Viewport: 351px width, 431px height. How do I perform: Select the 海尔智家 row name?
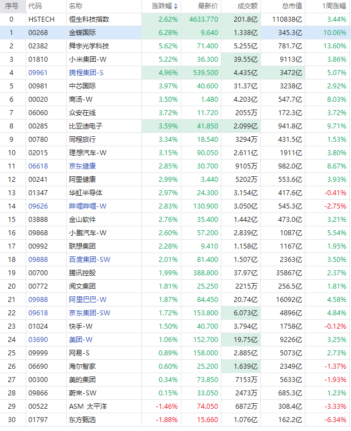point(82,366)
